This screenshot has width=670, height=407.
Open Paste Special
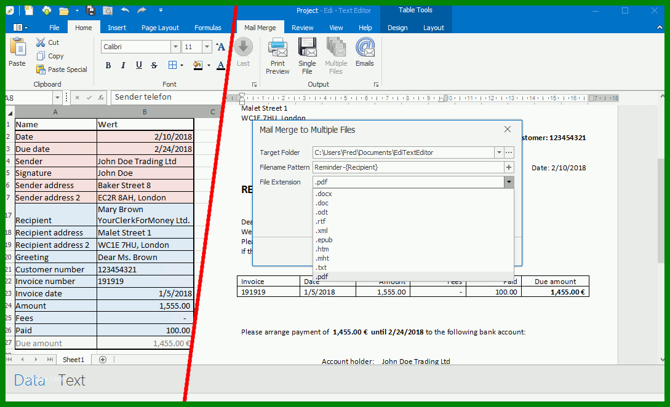[62, 69]
